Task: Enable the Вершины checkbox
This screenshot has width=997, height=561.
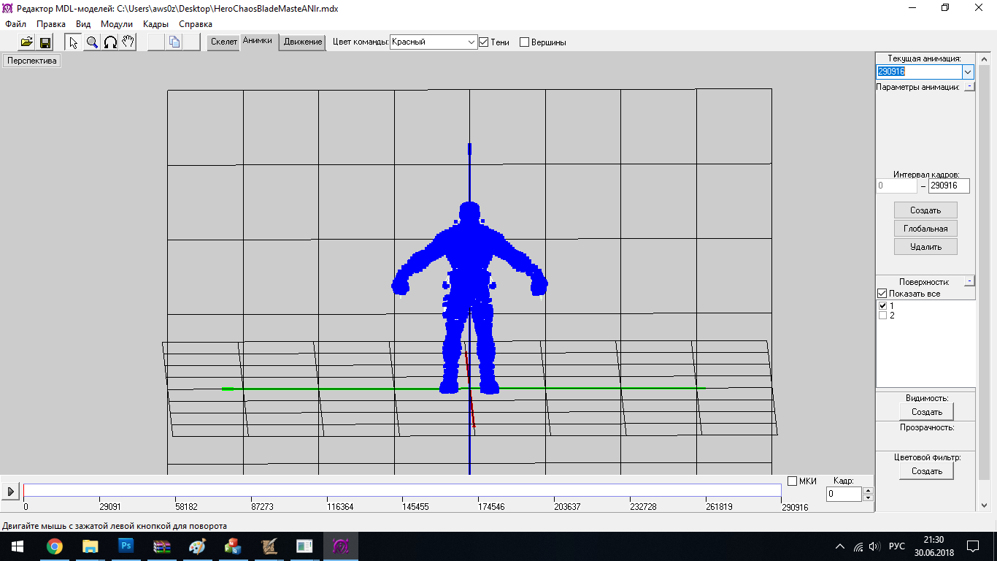Action: (524, 42)
